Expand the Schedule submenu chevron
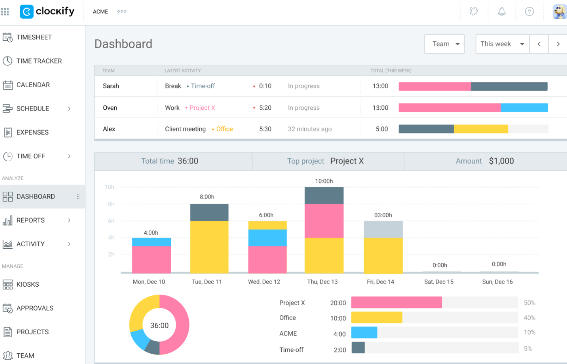This screenshot has width=567, height=364. [x=69, y=109]
